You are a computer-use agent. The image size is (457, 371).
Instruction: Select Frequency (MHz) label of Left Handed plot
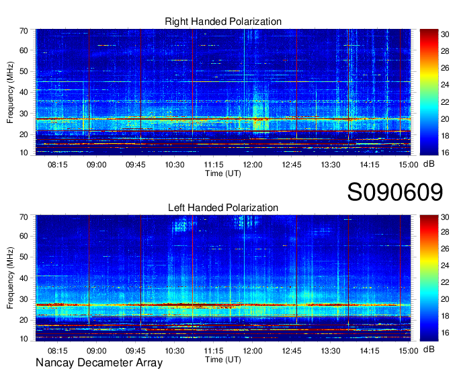click(x=10, y=278)
